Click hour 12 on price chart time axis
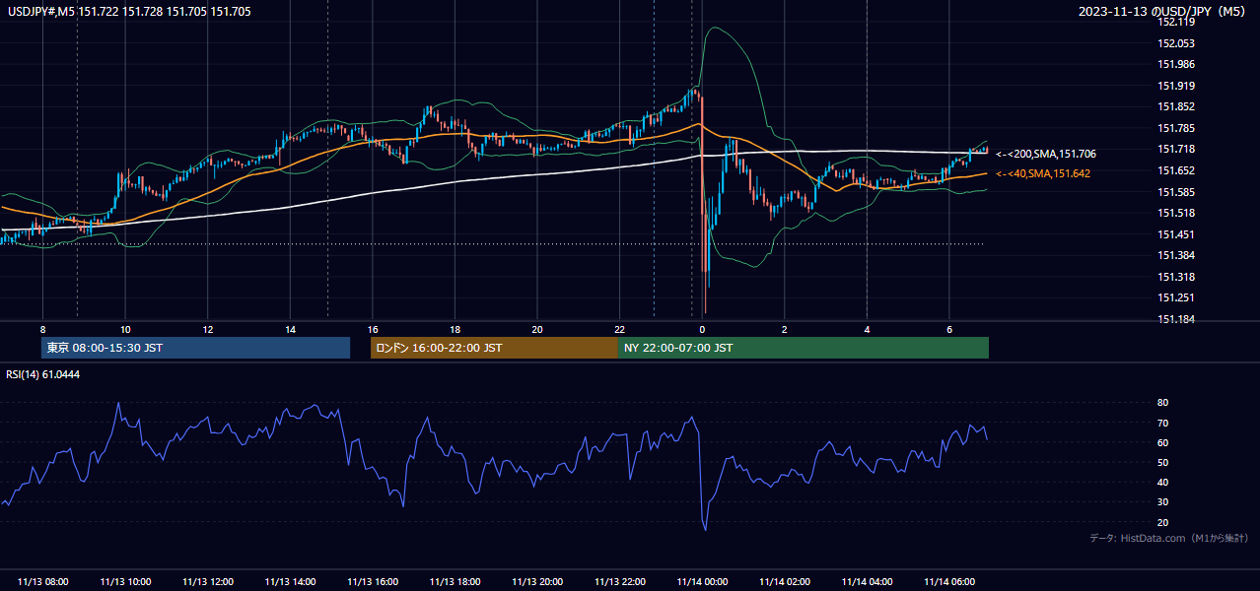The width and height of the screenshot is (1260, 591). [207, 329]
